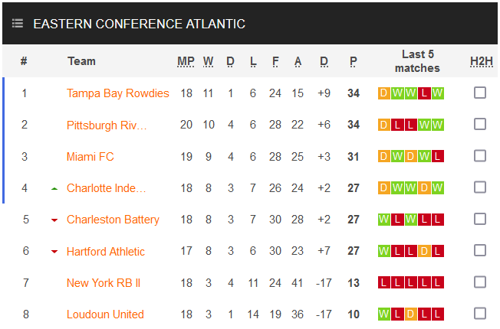Sort standings by W column header
This screenshot has width=500, height=329.
[209, 61]
